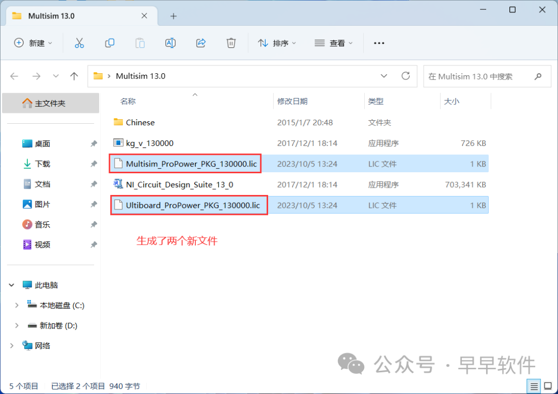
Task: Select Multisim_ProPower_PKG_130000.lic file
Action: point(192,164)
